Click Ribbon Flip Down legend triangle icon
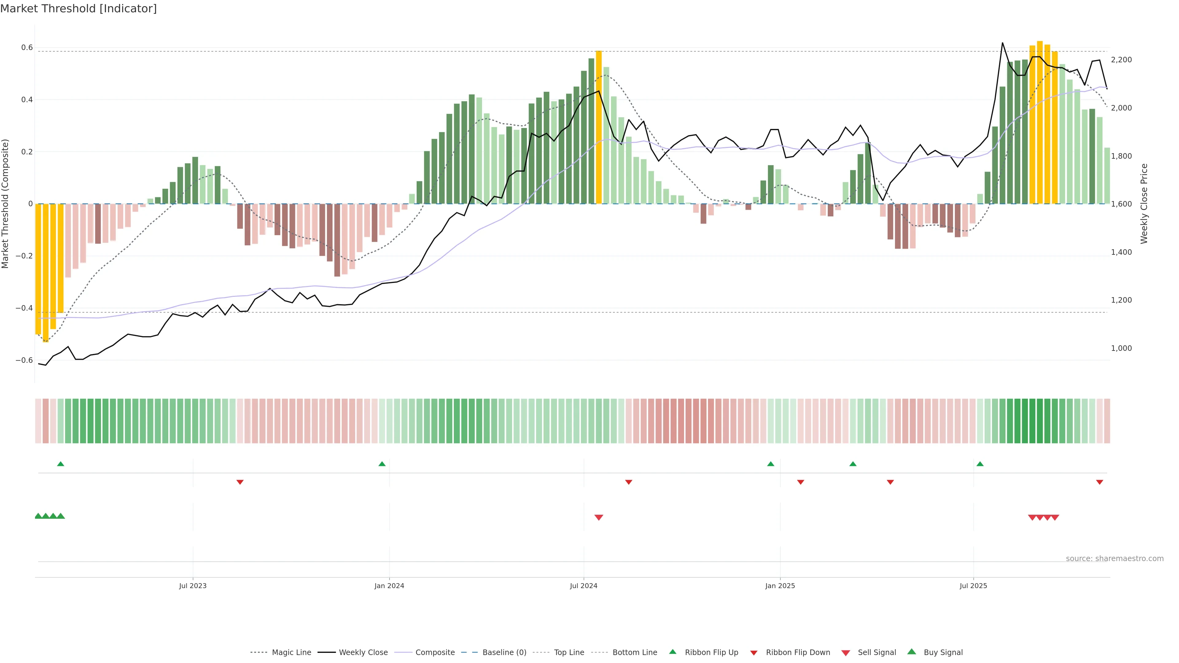Screen dimensions: 1179x663 coord(754,653)
